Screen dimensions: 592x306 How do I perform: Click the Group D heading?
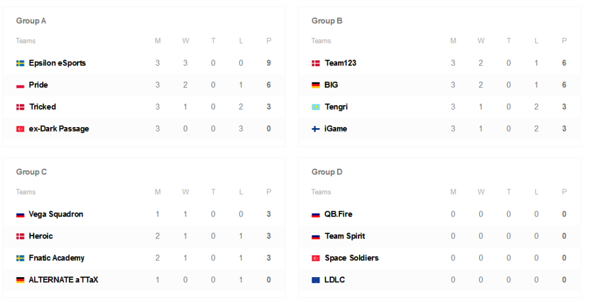(327, 172)
